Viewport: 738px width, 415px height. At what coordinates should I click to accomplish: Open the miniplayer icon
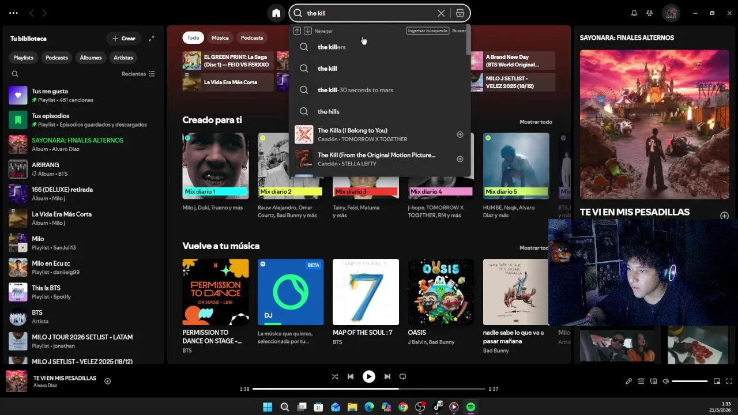(717, 381)
